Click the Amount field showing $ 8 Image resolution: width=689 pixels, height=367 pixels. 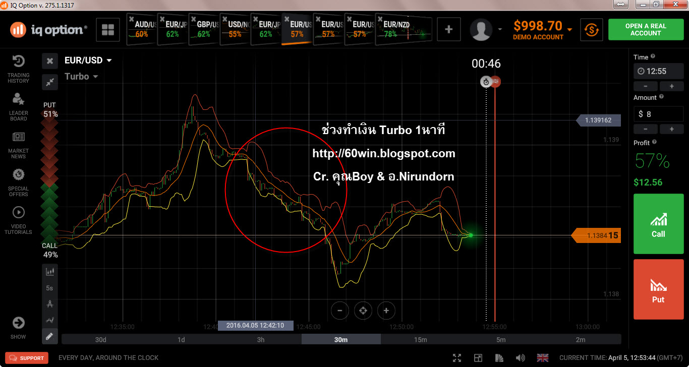(658, 114)
